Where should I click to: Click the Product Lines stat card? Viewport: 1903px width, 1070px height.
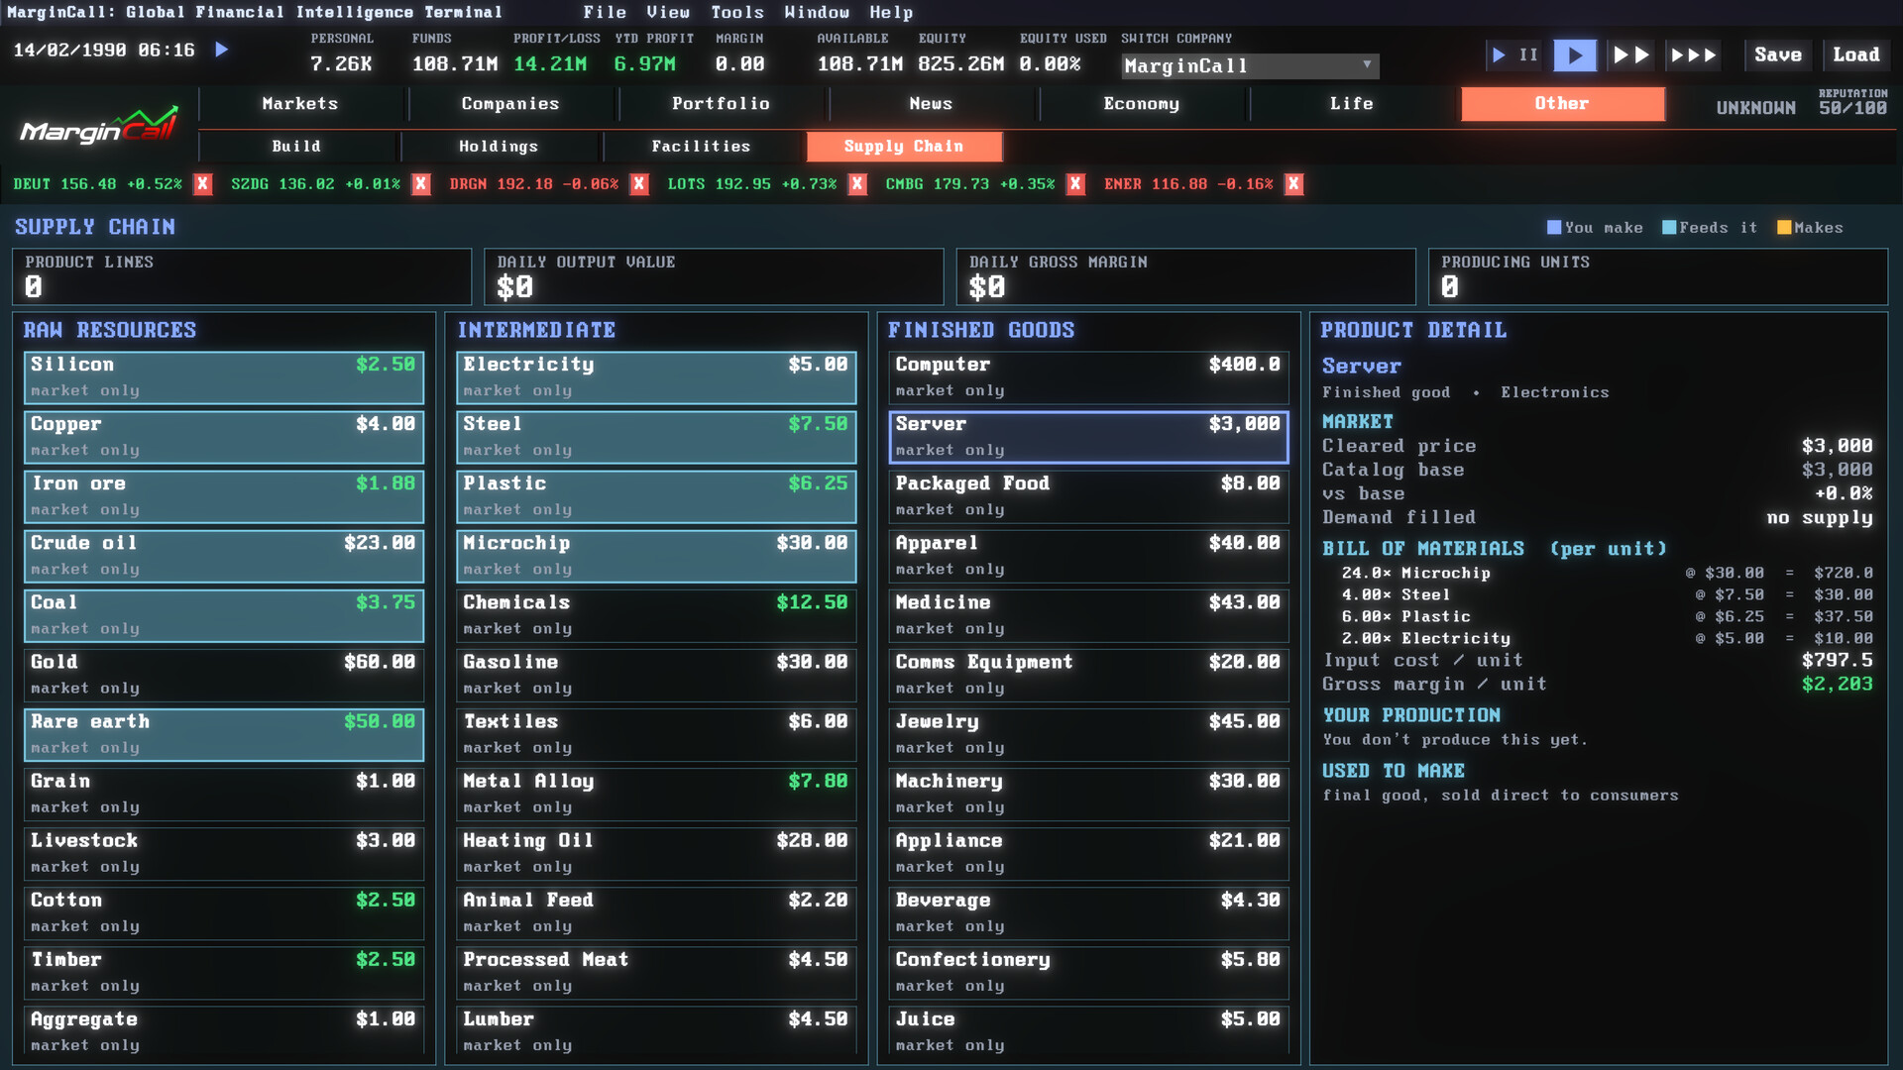pyautogui.click(x=242, y=276)
